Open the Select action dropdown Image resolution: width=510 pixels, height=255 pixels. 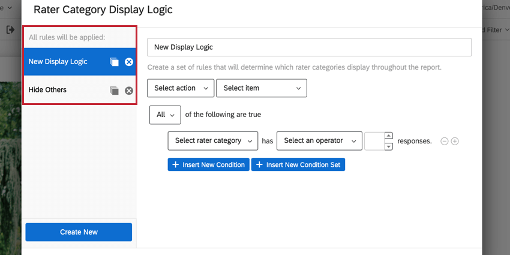tap(180, 88)
